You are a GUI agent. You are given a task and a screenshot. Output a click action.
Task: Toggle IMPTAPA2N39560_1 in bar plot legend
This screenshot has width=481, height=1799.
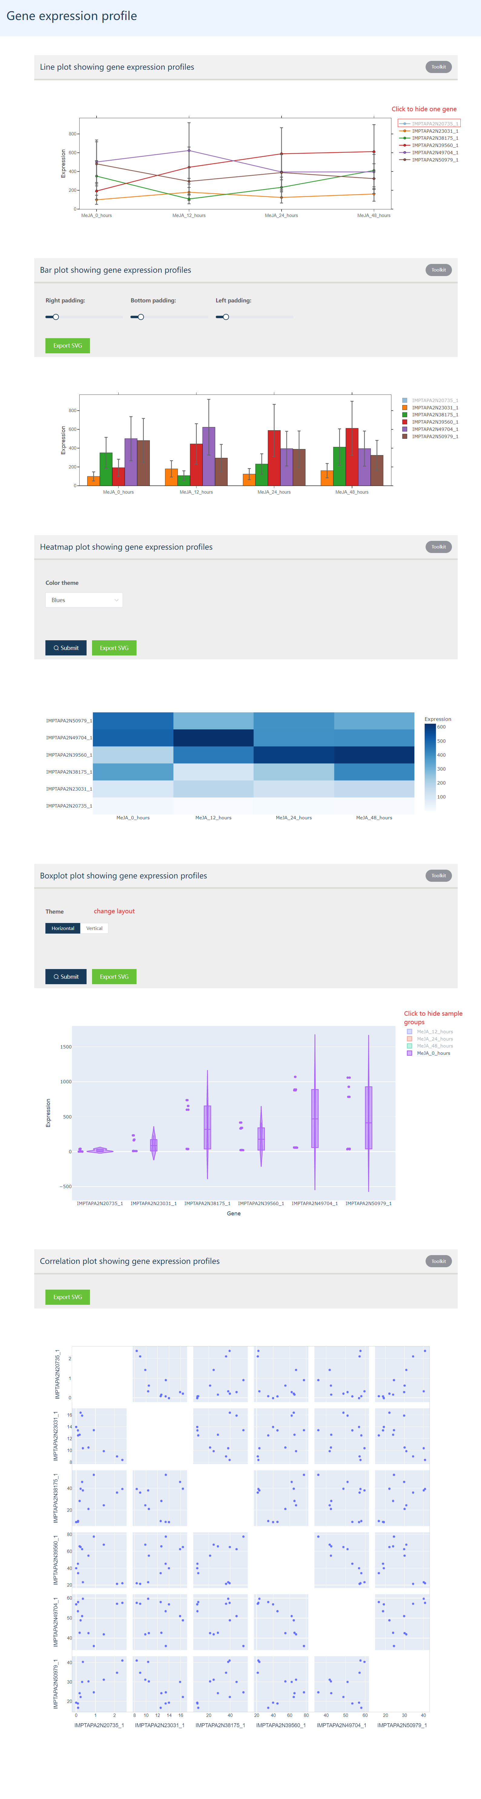(x=431, y=422)
